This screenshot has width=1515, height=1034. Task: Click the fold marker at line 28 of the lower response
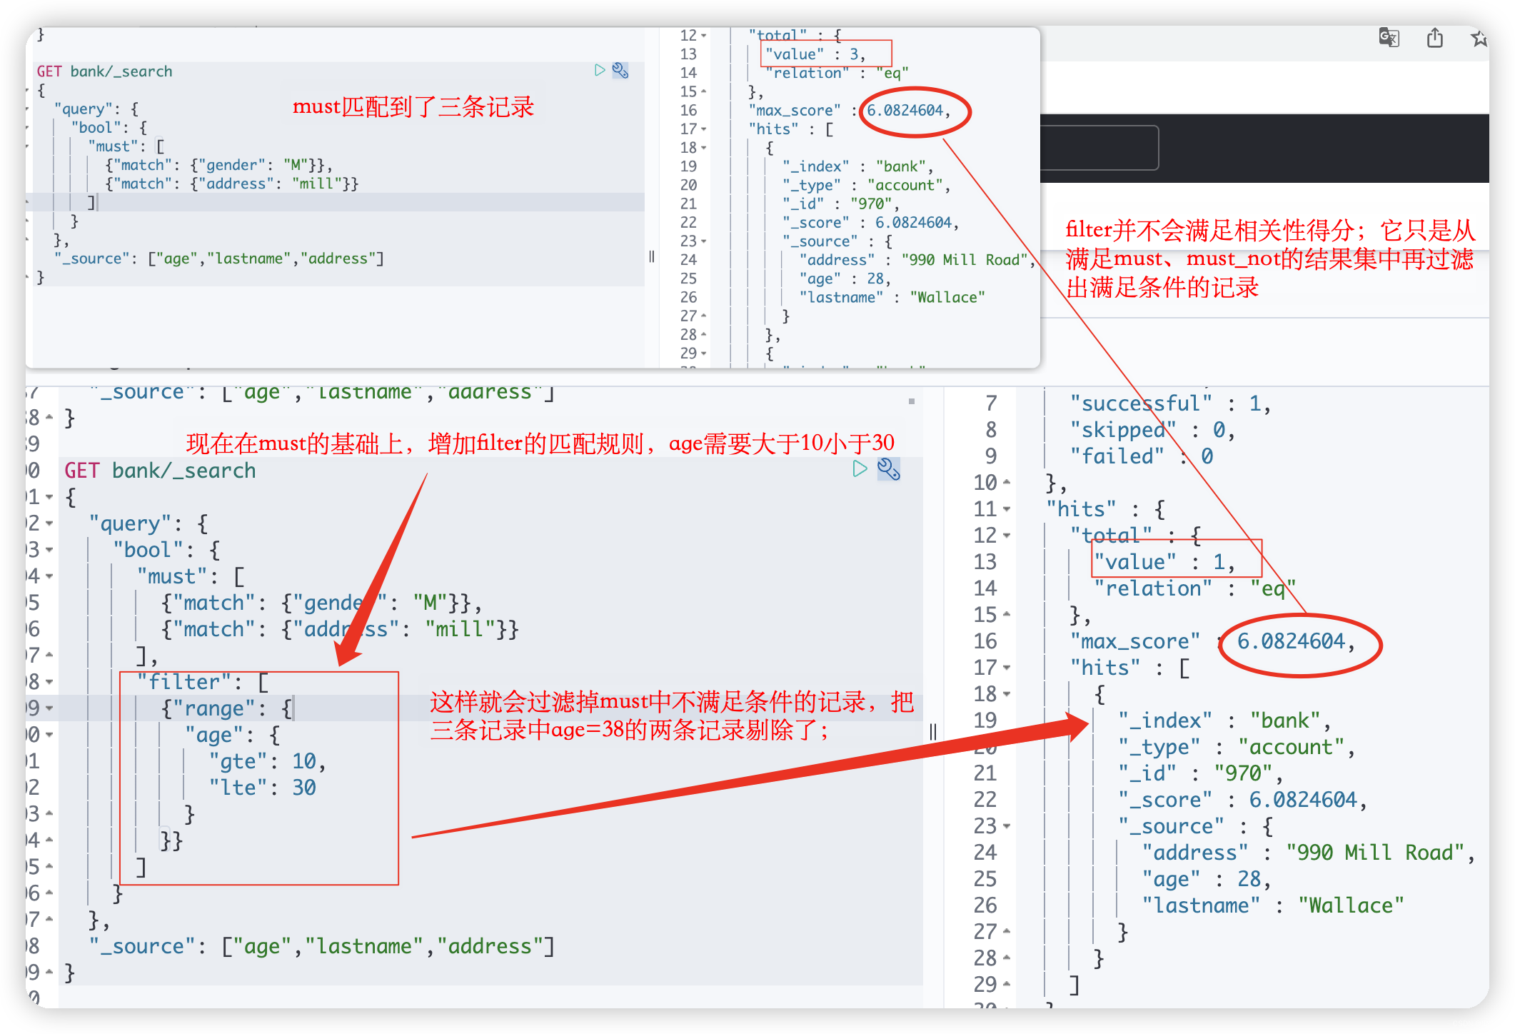coord(1007,958)
